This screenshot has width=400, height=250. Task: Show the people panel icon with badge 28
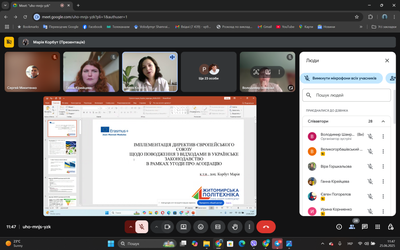(352, 227)
